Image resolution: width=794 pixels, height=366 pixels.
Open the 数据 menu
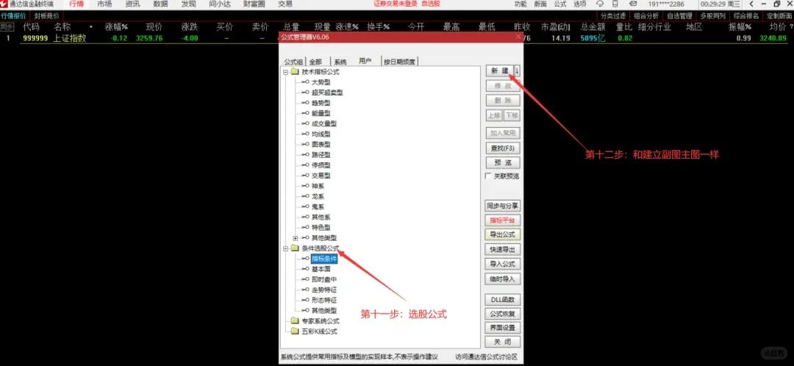coord(160,4)
